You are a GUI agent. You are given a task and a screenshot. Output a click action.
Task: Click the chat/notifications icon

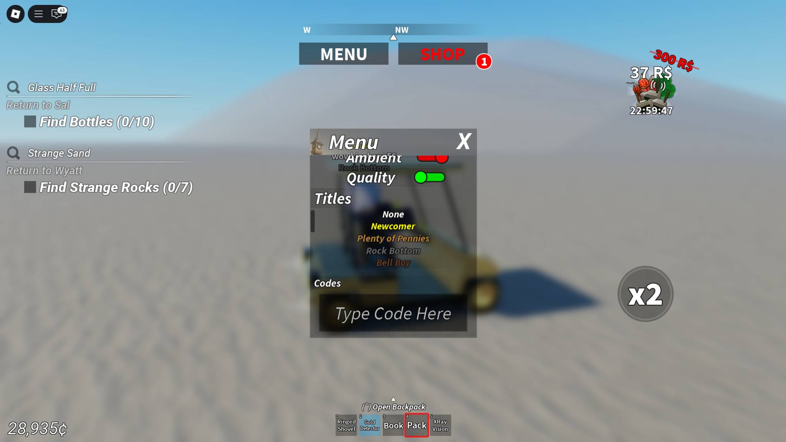click(56, 14)
